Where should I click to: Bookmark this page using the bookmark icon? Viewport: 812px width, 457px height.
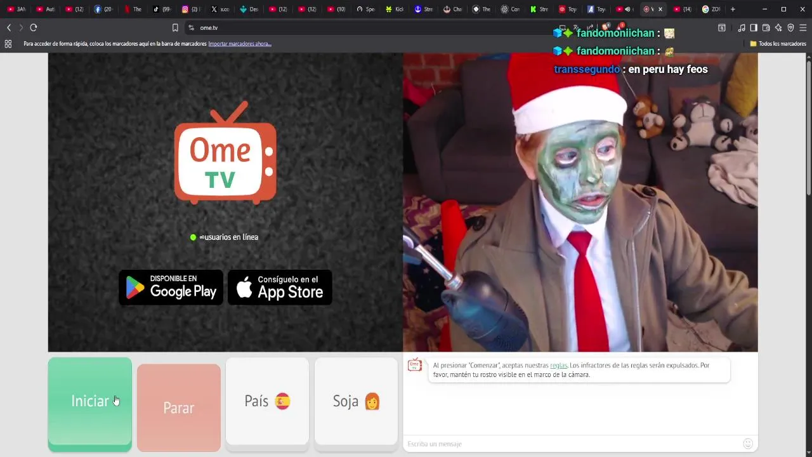[x=175, y=27]
